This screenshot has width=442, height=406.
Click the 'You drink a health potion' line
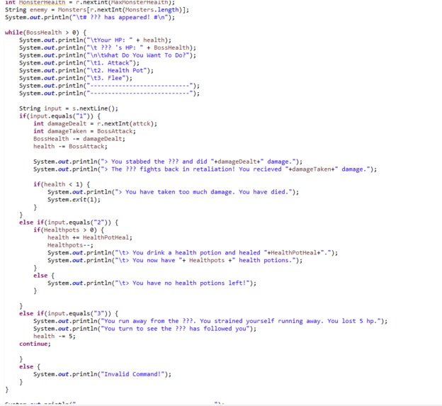(193, 253)
